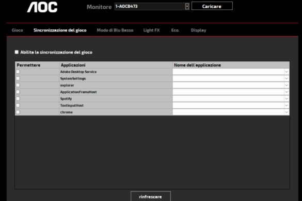Expand the name dropdown for Spotify
The width and height of the screenshot is (302, 201).
tap(287, 98)
